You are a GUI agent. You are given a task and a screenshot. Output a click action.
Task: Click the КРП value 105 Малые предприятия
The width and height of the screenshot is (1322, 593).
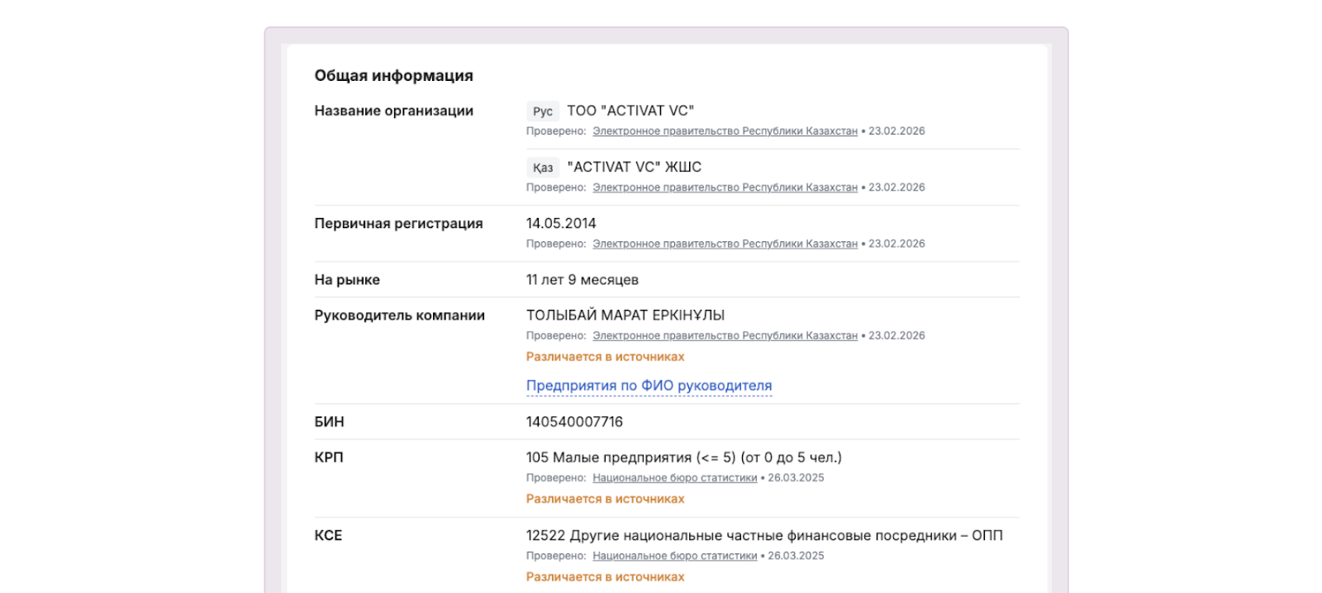[x=683, y=458]
